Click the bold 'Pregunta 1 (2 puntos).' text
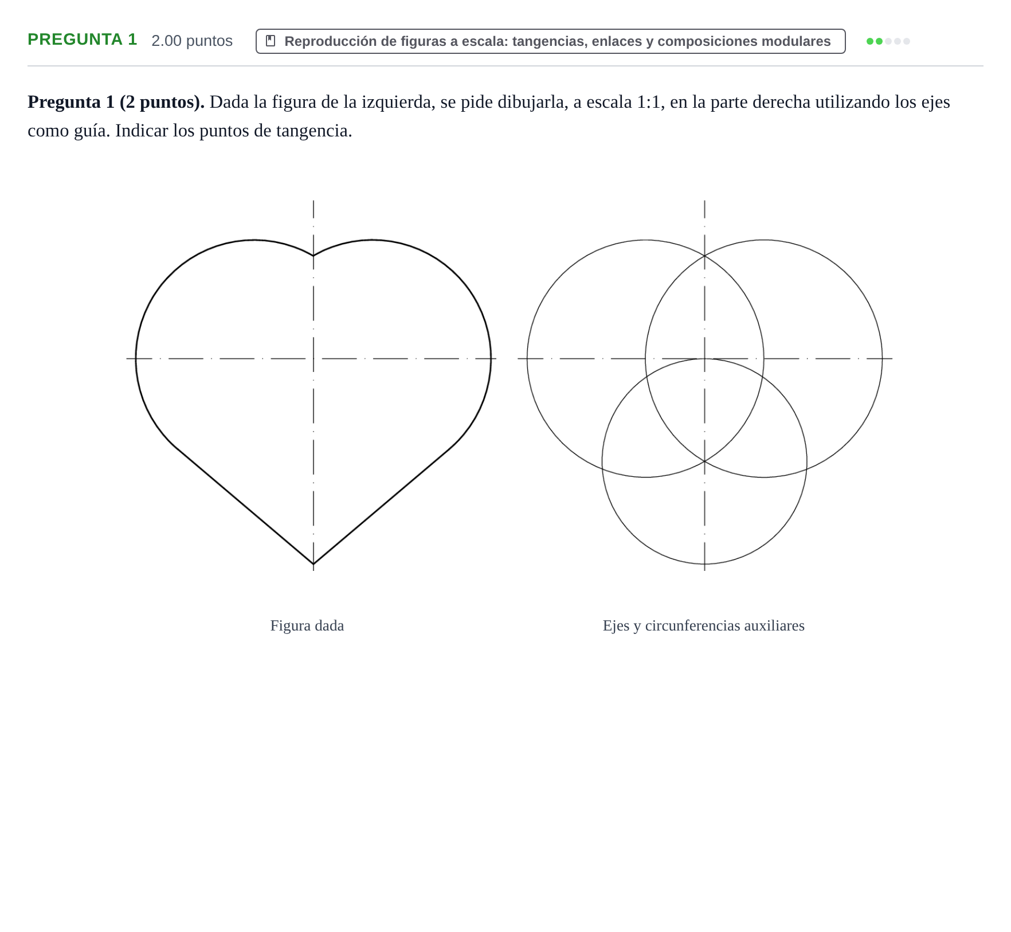The height and width of the screenshot is (932, 1011). [116, 102]
